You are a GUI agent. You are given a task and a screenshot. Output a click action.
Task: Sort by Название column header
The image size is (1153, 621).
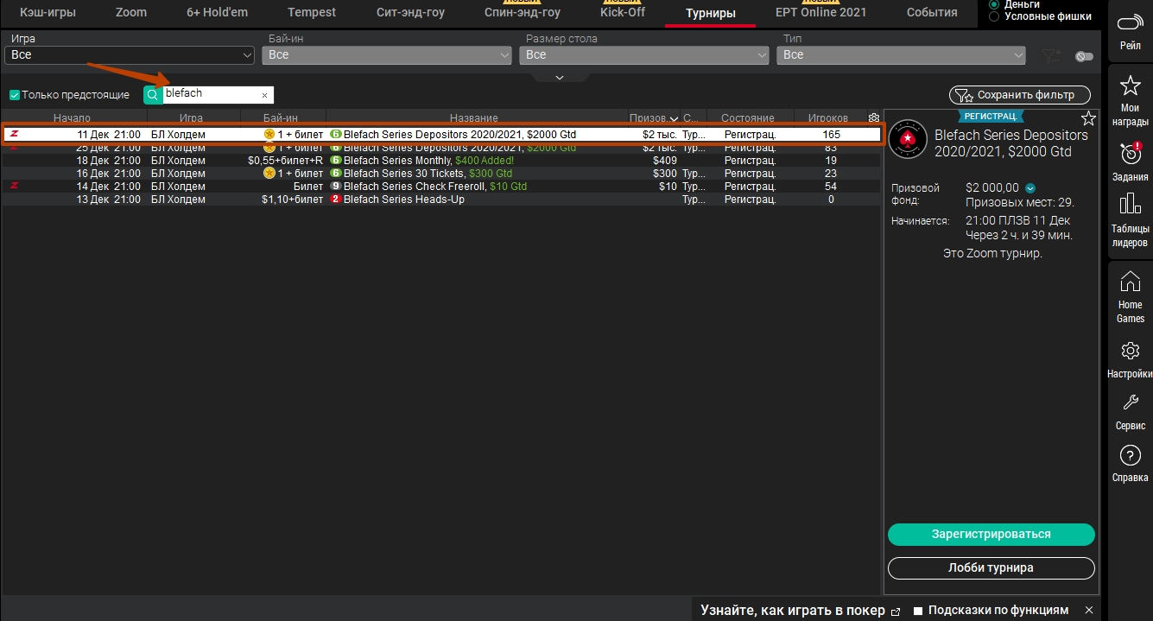coord(474,117)
